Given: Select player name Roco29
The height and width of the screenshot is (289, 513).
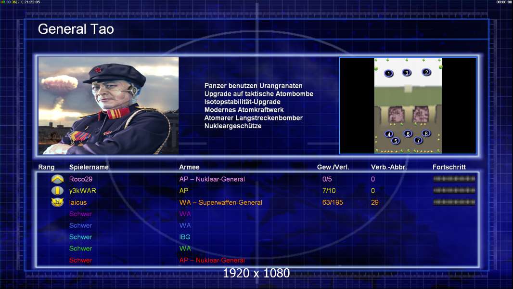Looking at the screenshot, I should click(x=81, y=179).
